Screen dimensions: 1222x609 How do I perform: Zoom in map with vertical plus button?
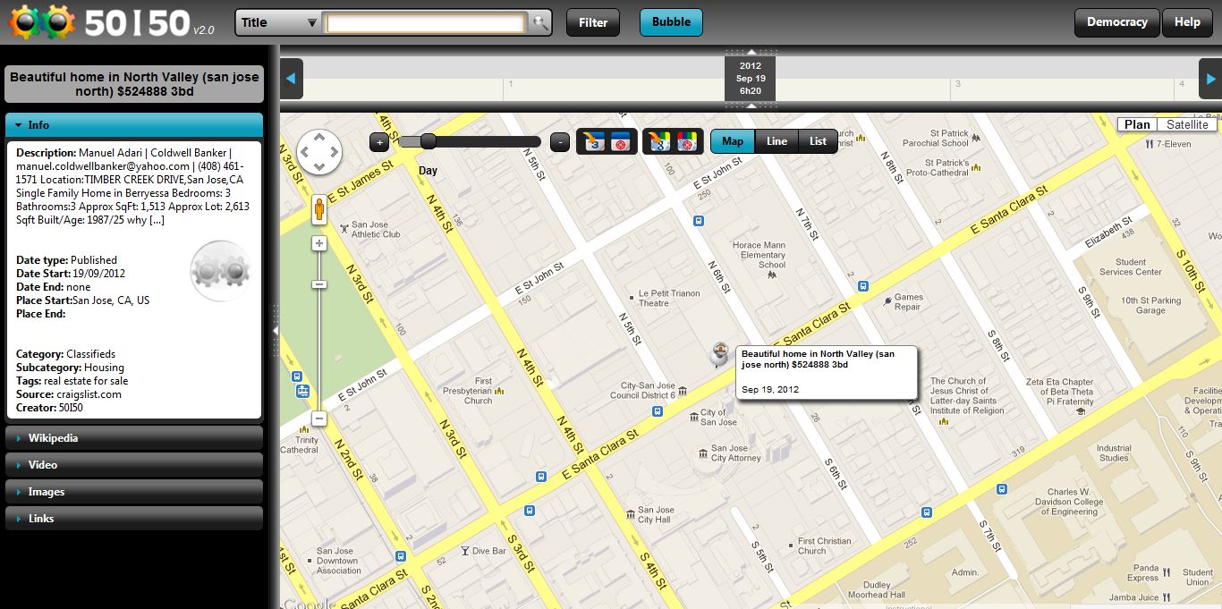click(x=319, y=243)
